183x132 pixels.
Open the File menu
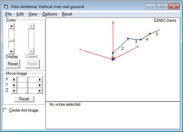(x=8, y=14)
